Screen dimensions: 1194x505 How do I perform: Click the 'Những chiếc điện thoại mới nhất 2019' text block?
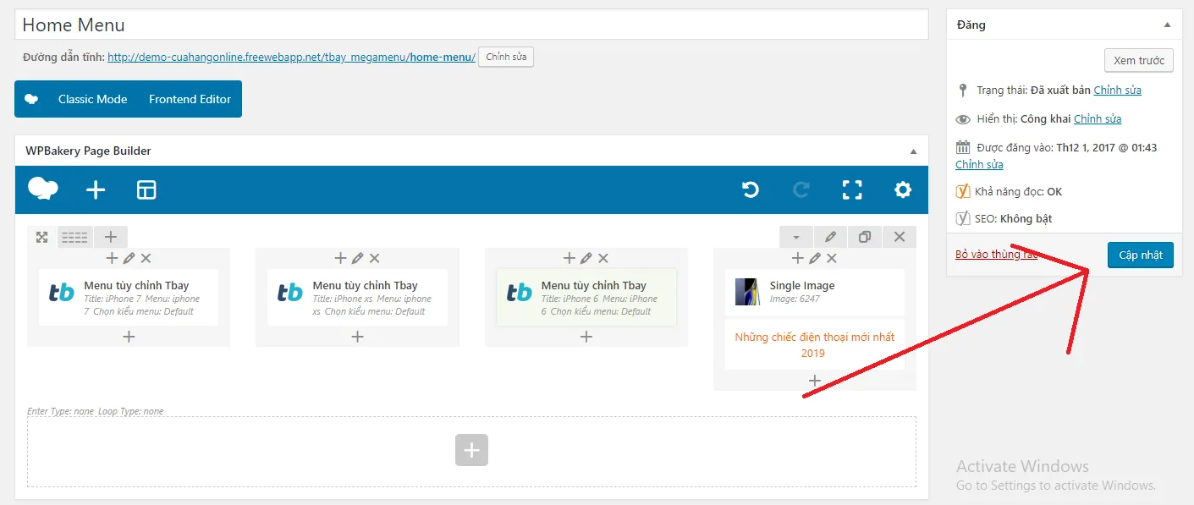point(814,344)
